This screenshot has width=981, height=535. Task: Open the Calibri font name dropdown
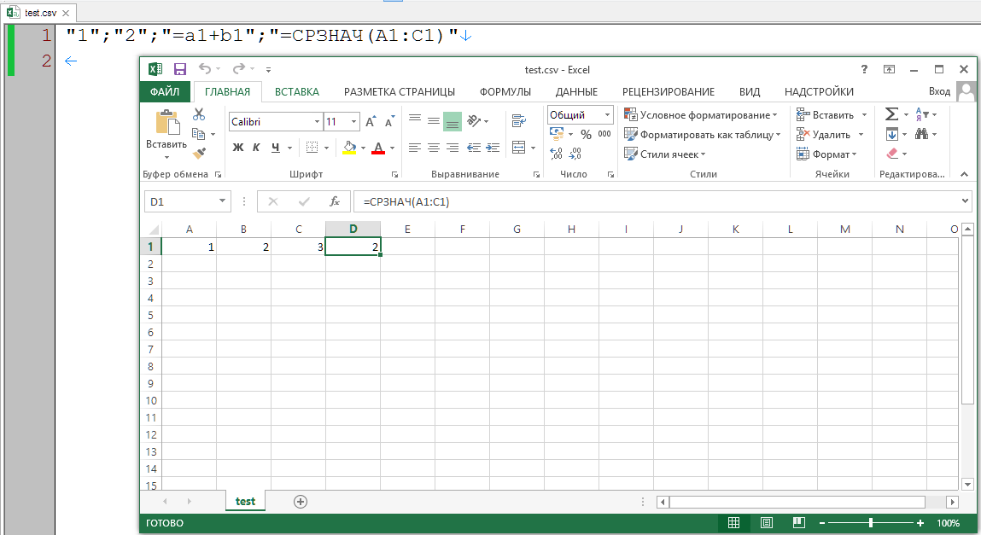(318, 122)
